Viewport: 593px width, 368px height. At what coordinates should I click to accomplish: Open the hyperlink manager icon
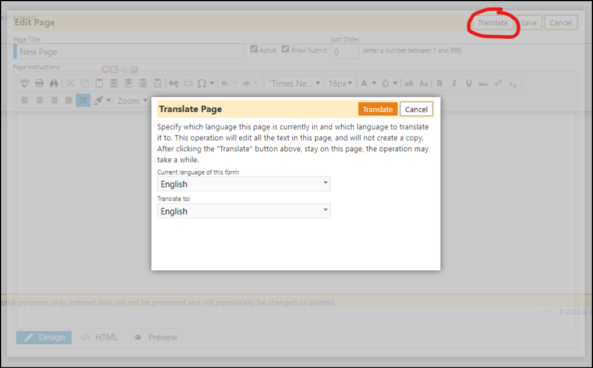coord(174,83)
